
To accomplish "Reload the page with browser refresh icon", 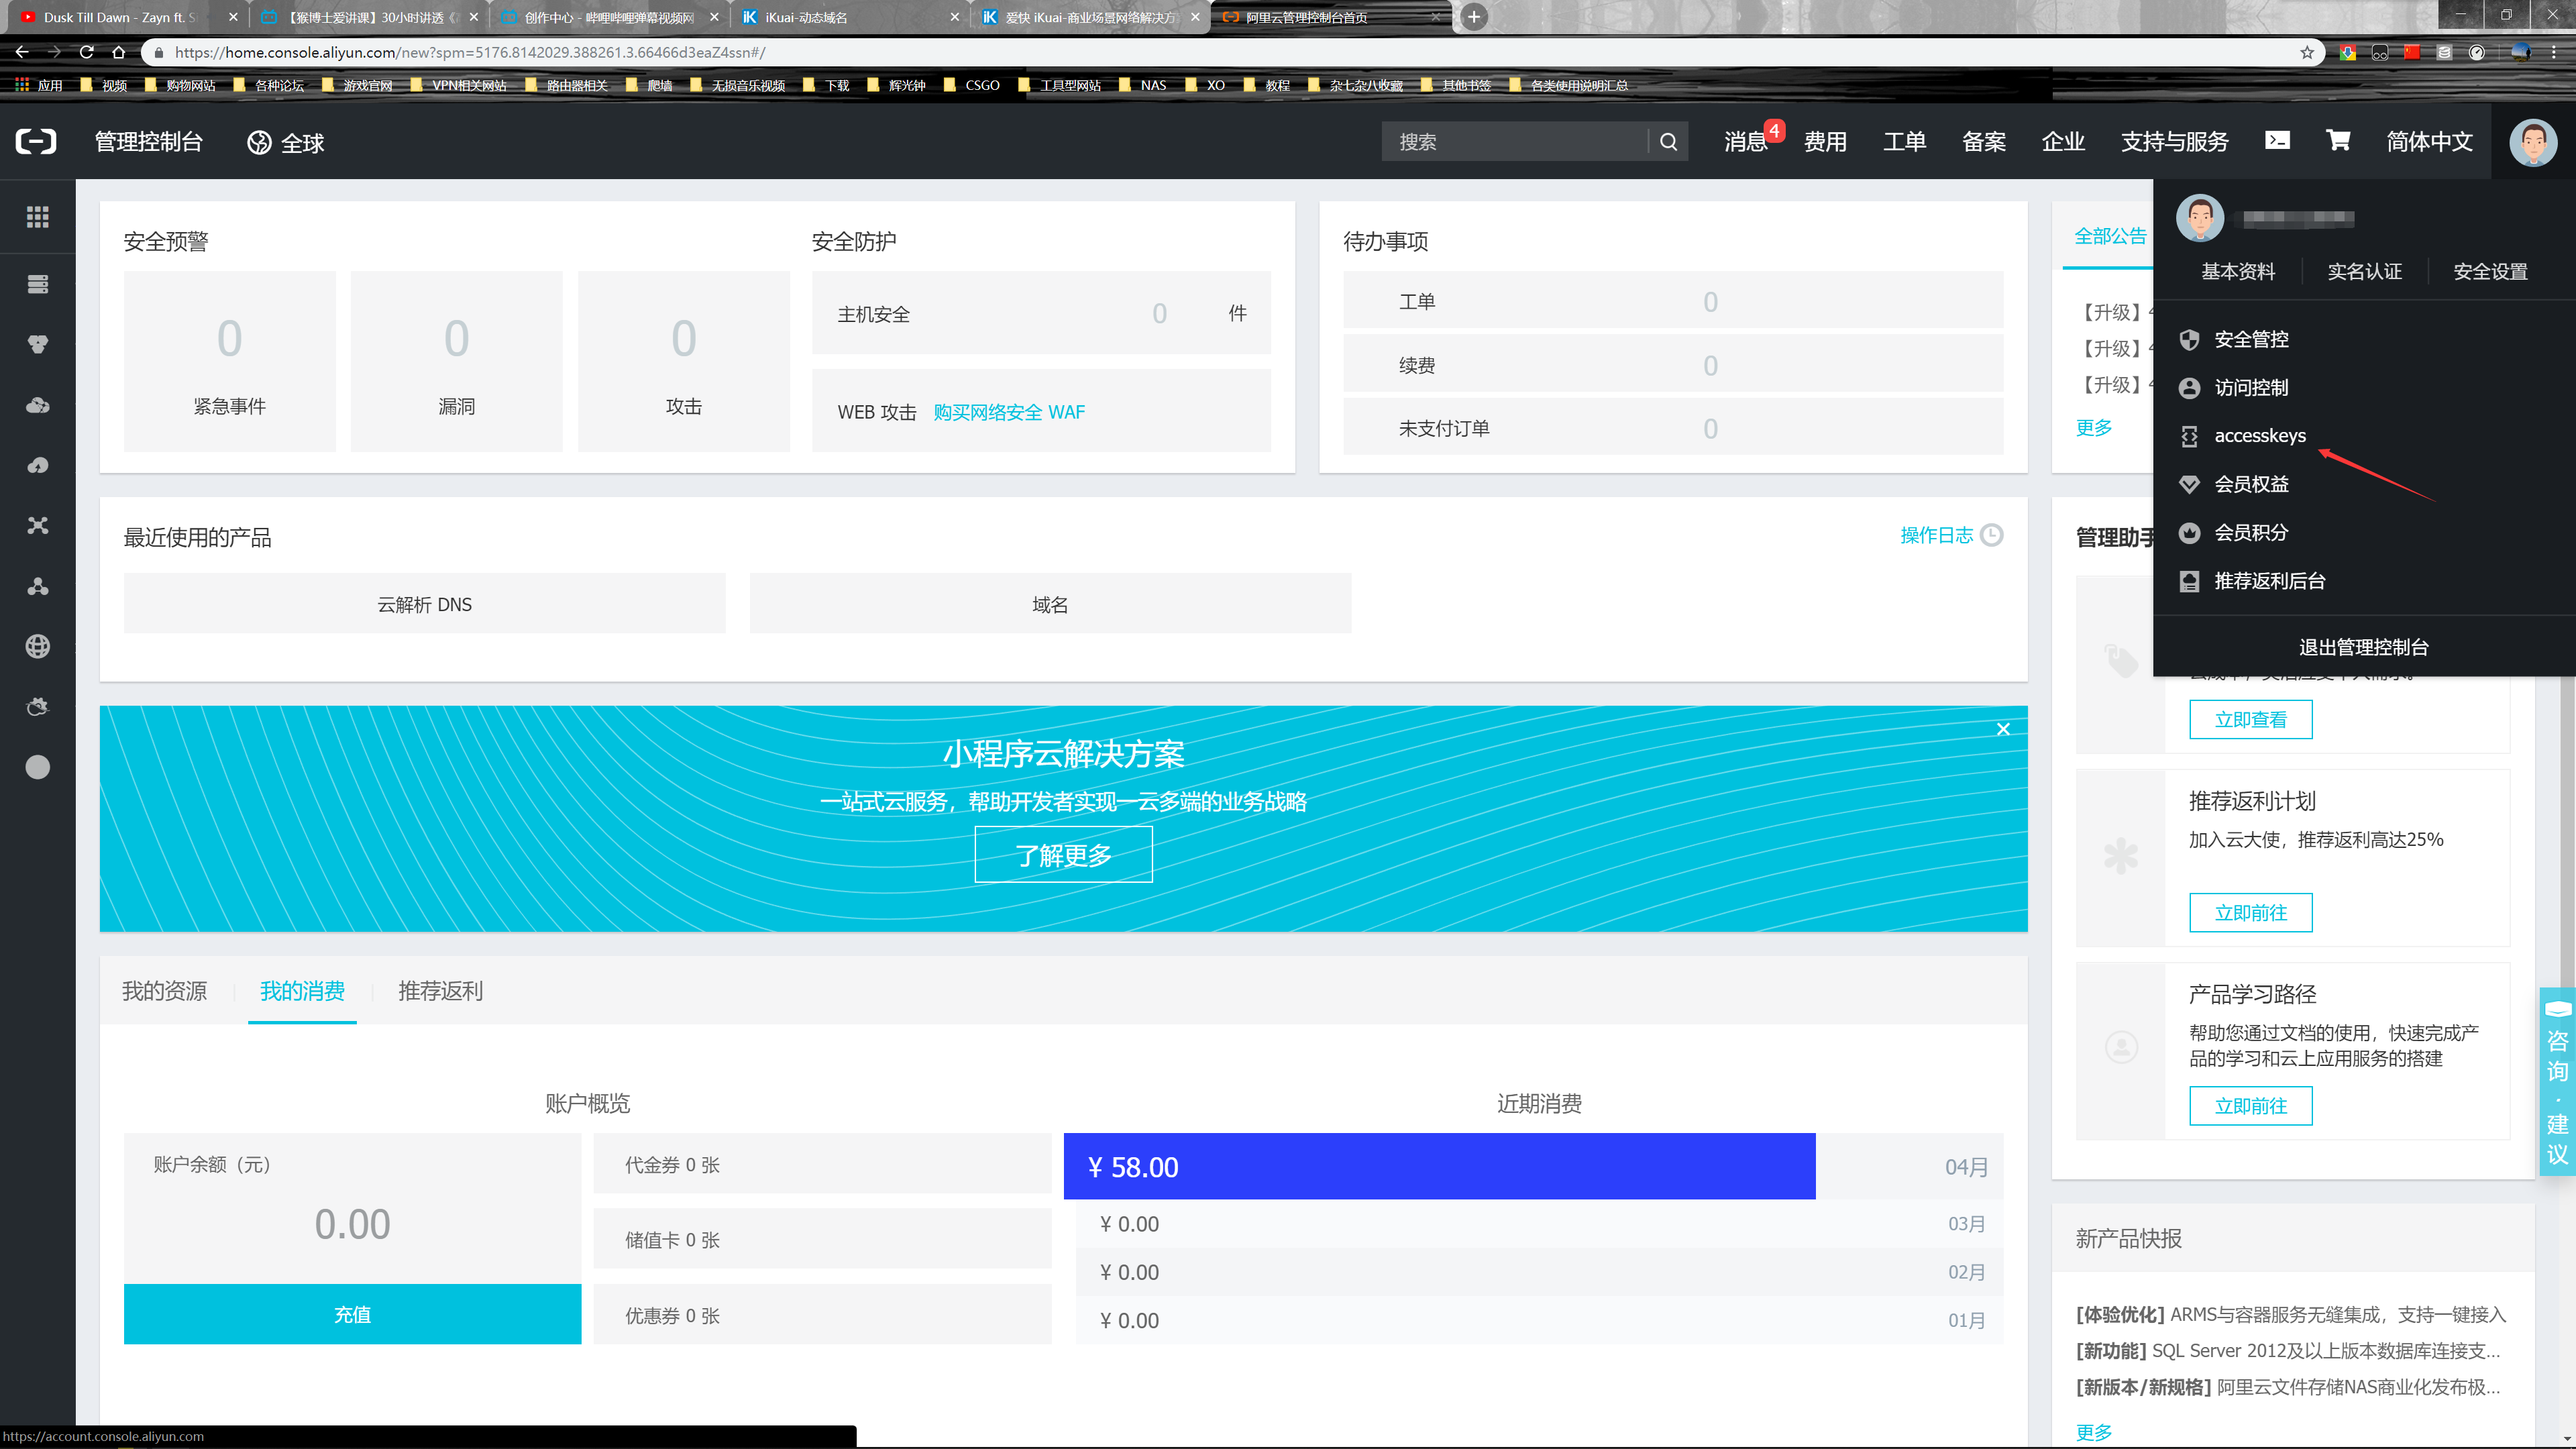I will [x=87, y=52].
